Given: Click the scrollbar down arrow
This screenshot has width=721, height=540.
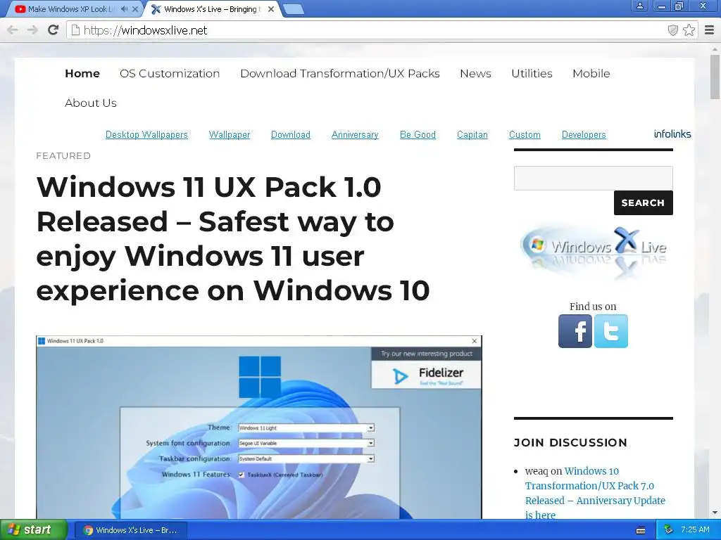Looking at the screenshot, I should tap(715, 513).
